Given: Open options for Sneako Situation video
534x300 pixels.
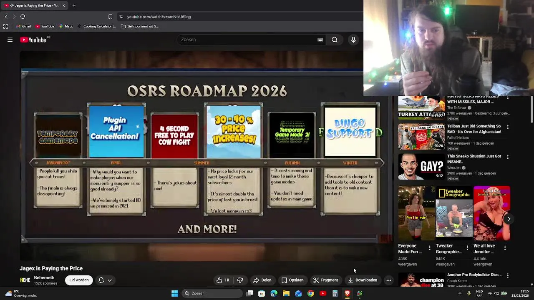Looking at the screenshot, I should pos(508,157).
